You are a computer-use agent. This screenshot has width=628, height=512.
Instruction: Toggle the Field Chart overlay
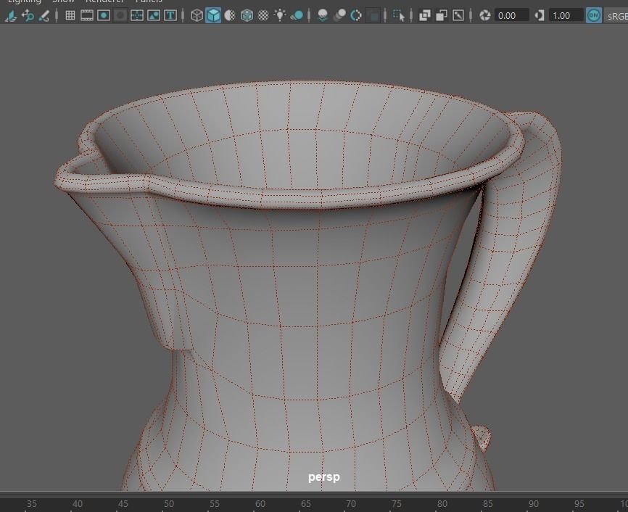pos(137,16)
